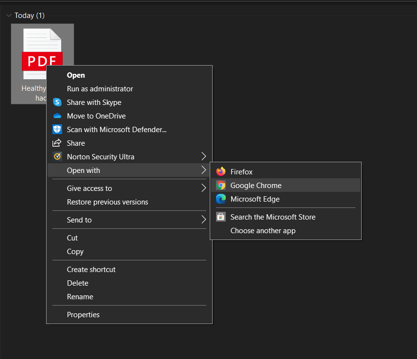Cut the selected PDF file
The height and width of the screenshot is (359, 417).
[x=129, y=238]
